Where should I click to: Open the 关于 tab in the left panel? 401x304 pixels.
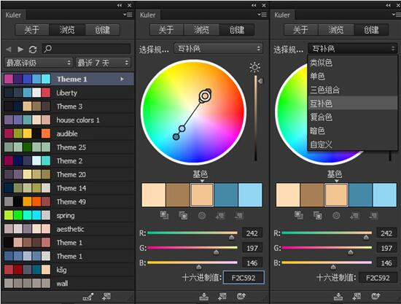(x=32, y=30)
